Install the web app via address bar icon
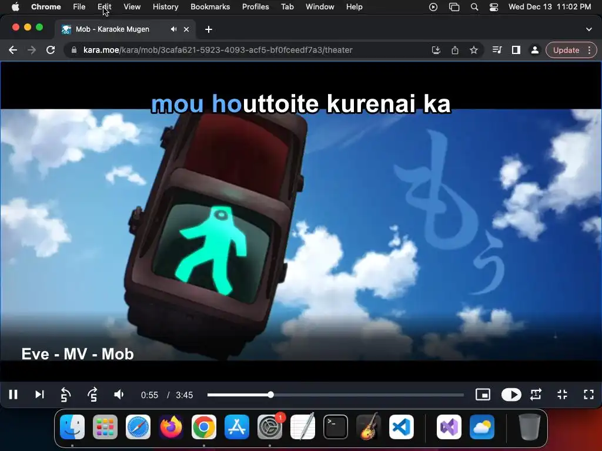The width and height of the screenshot is (602, 451). point(436,50)
